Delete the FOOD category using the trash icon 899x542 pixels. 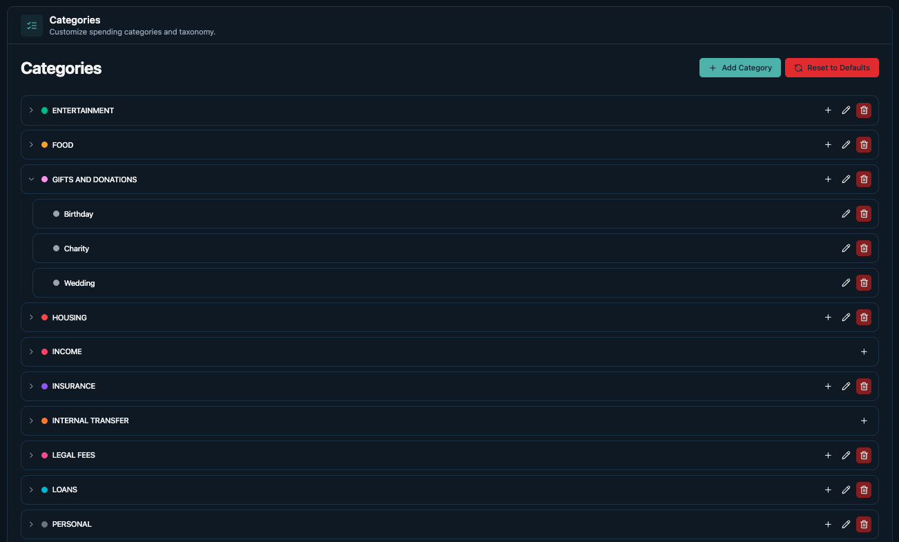click(x=864, y=144)
